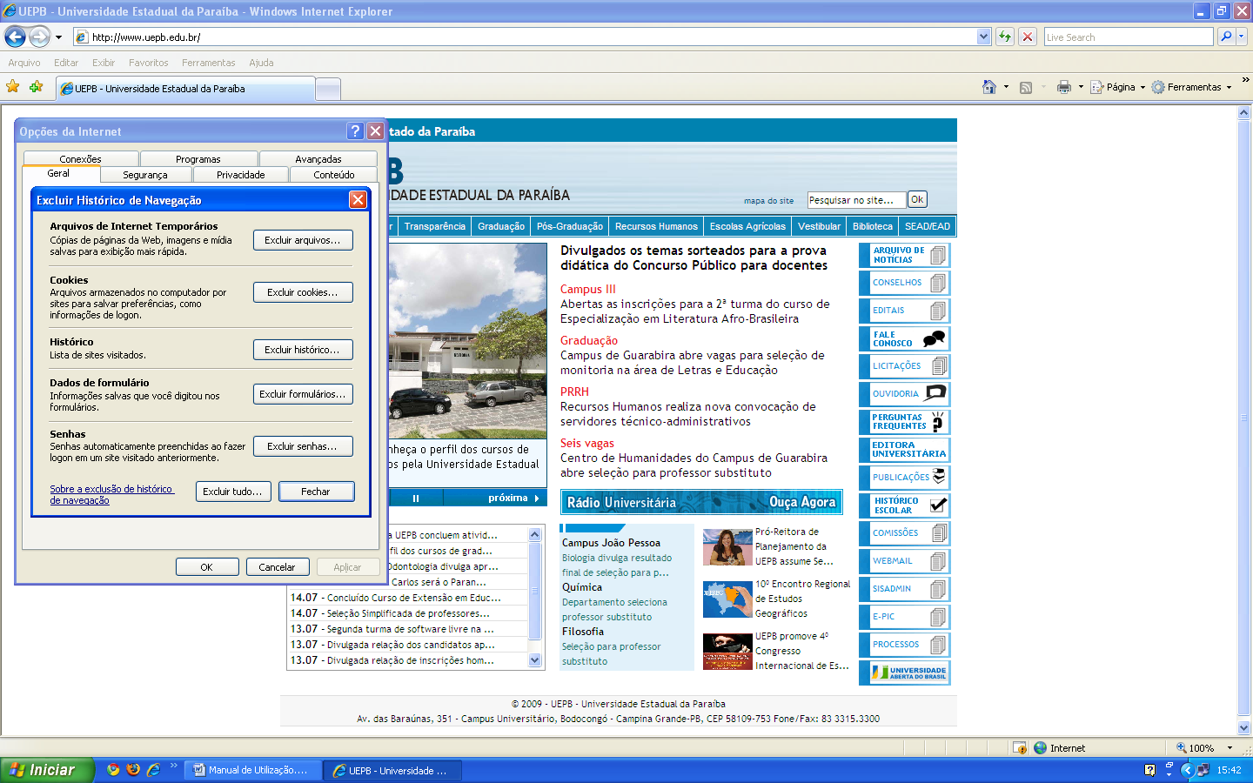
Task: Open the Histórico Escolar sidebar item
Action: tap(905, 505)
